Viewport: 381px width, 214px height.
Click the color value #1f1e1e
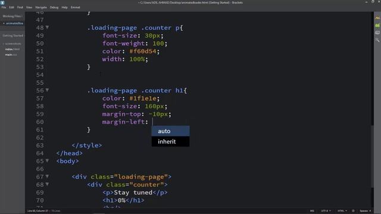(143, 98)
